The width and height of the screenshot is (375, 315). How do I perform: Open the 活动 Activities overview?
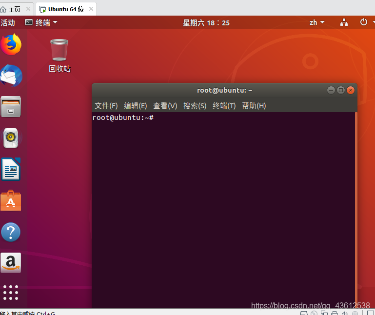pos(8,23)
